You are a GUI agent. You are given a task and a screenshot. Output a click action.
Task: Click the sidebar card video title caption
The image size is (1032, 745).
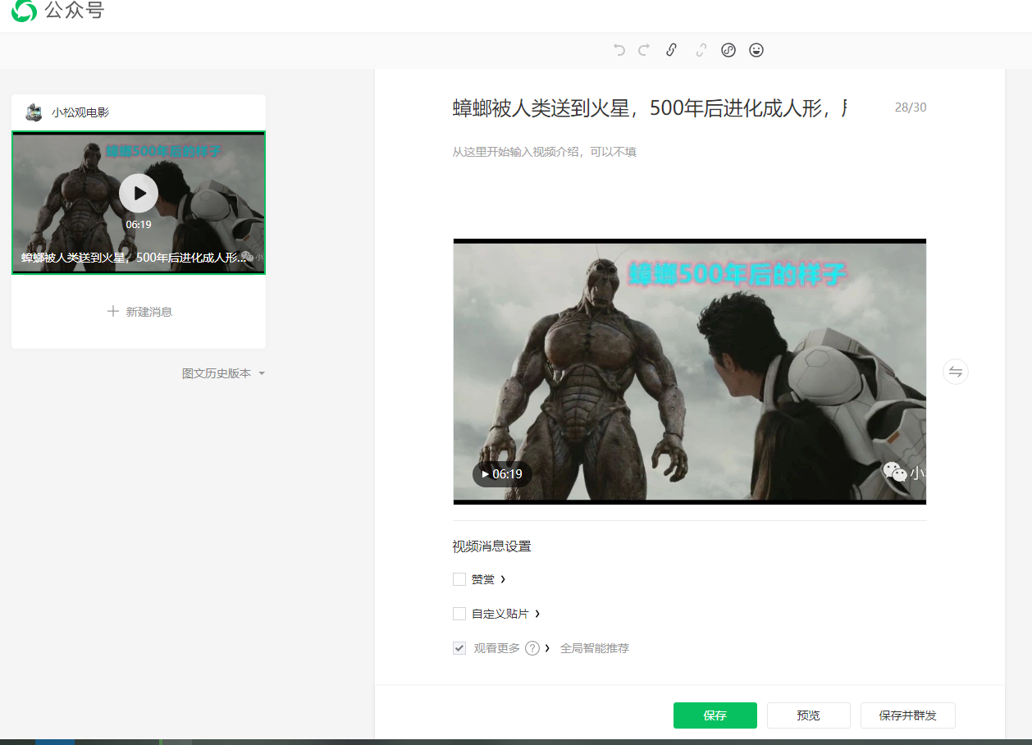[135, 258]
